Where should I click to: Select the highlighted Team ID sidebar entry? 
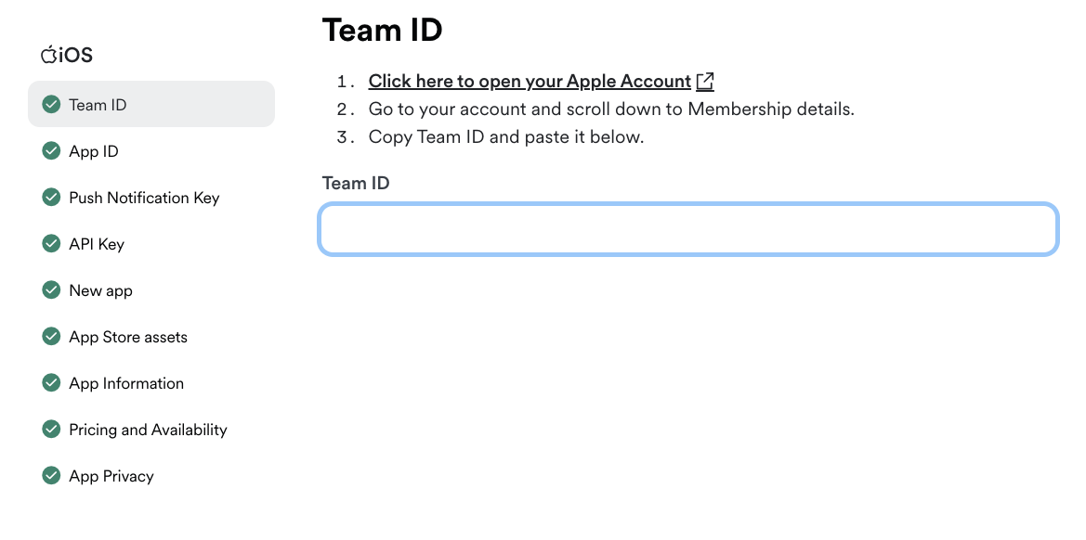[96, 104]
